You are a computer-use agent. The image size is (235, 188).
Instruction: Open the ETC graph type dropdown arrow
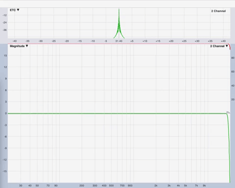(18, 10)
